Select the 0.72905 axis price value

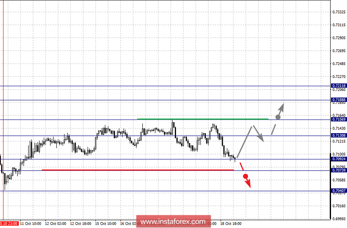pos(339,38)
